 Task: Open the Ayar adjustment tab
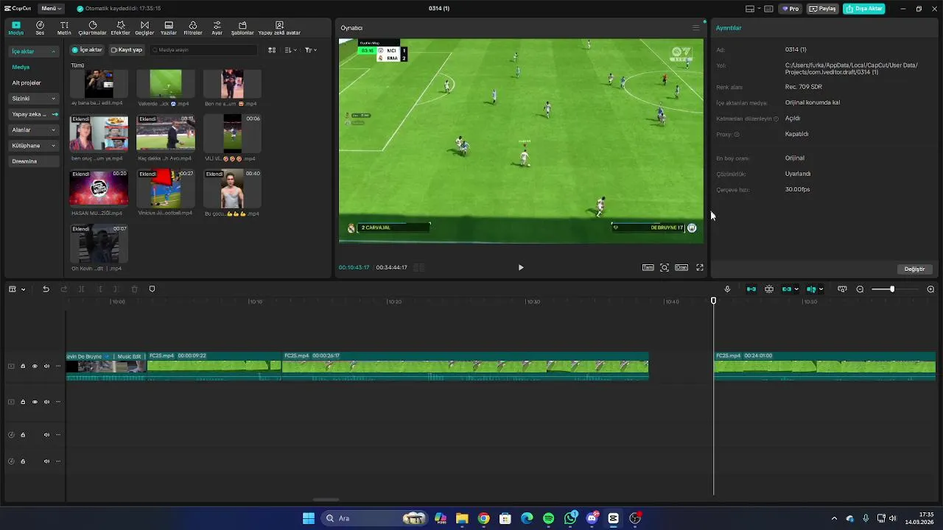coord(217,28)
